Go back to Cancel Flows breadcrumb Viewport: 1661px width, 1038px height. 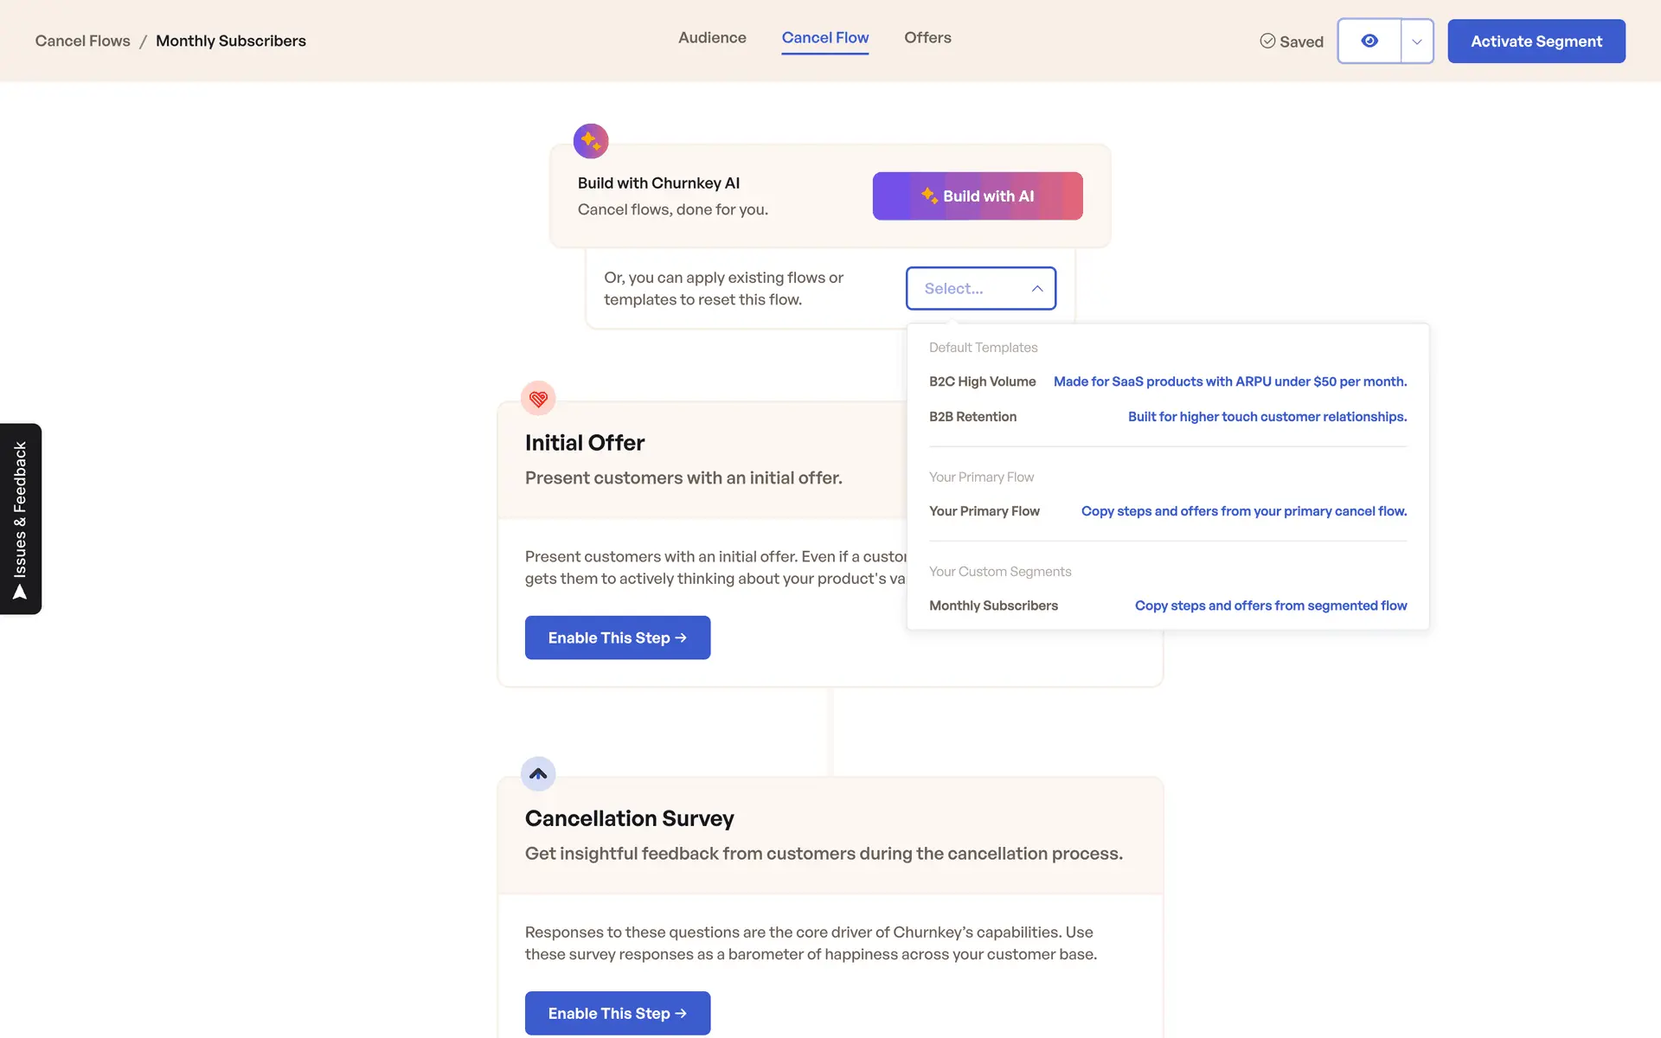click(82, 42)
